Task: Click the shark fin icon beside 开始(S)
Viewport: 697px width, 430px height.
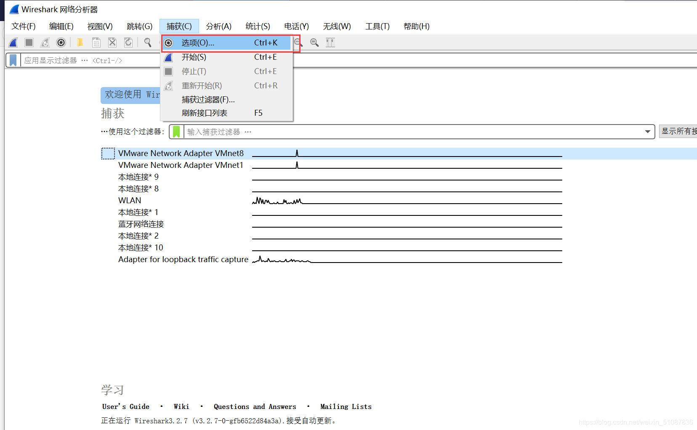Action: pos(168,57)
